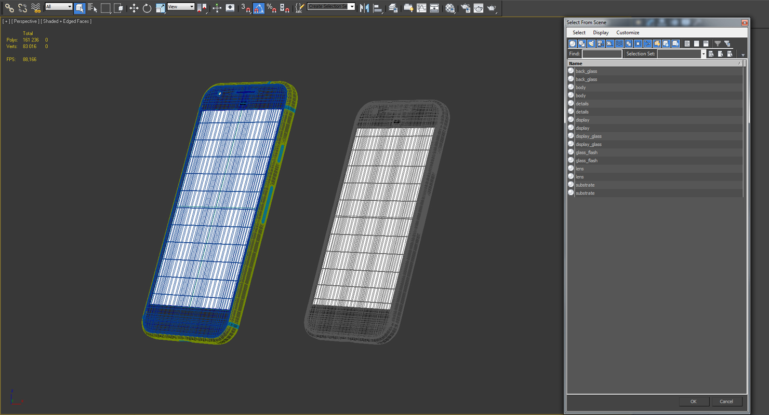Open the Display menu in Select From Scene
The width and height of the screenshot is (769, 415).
601,32
